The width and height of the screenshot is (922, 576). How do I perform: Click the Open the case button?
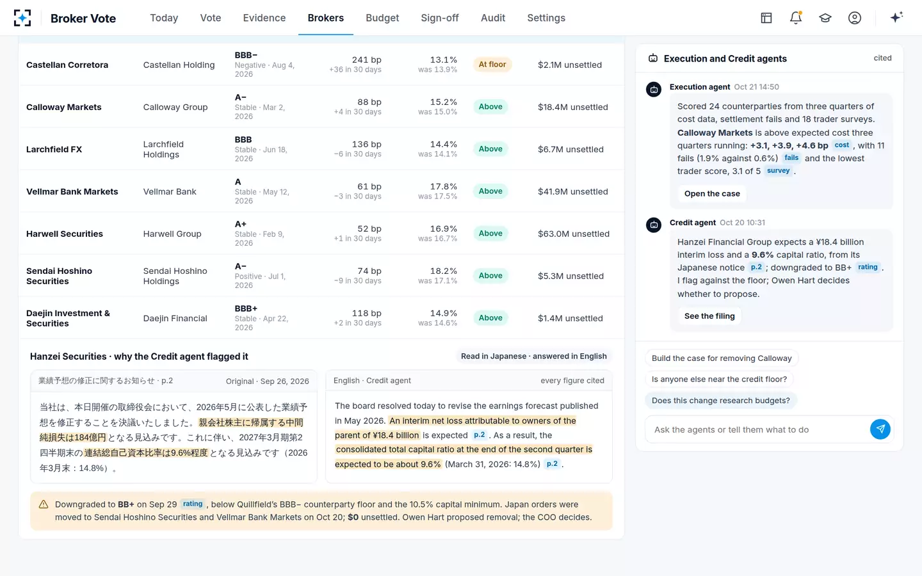712,193
